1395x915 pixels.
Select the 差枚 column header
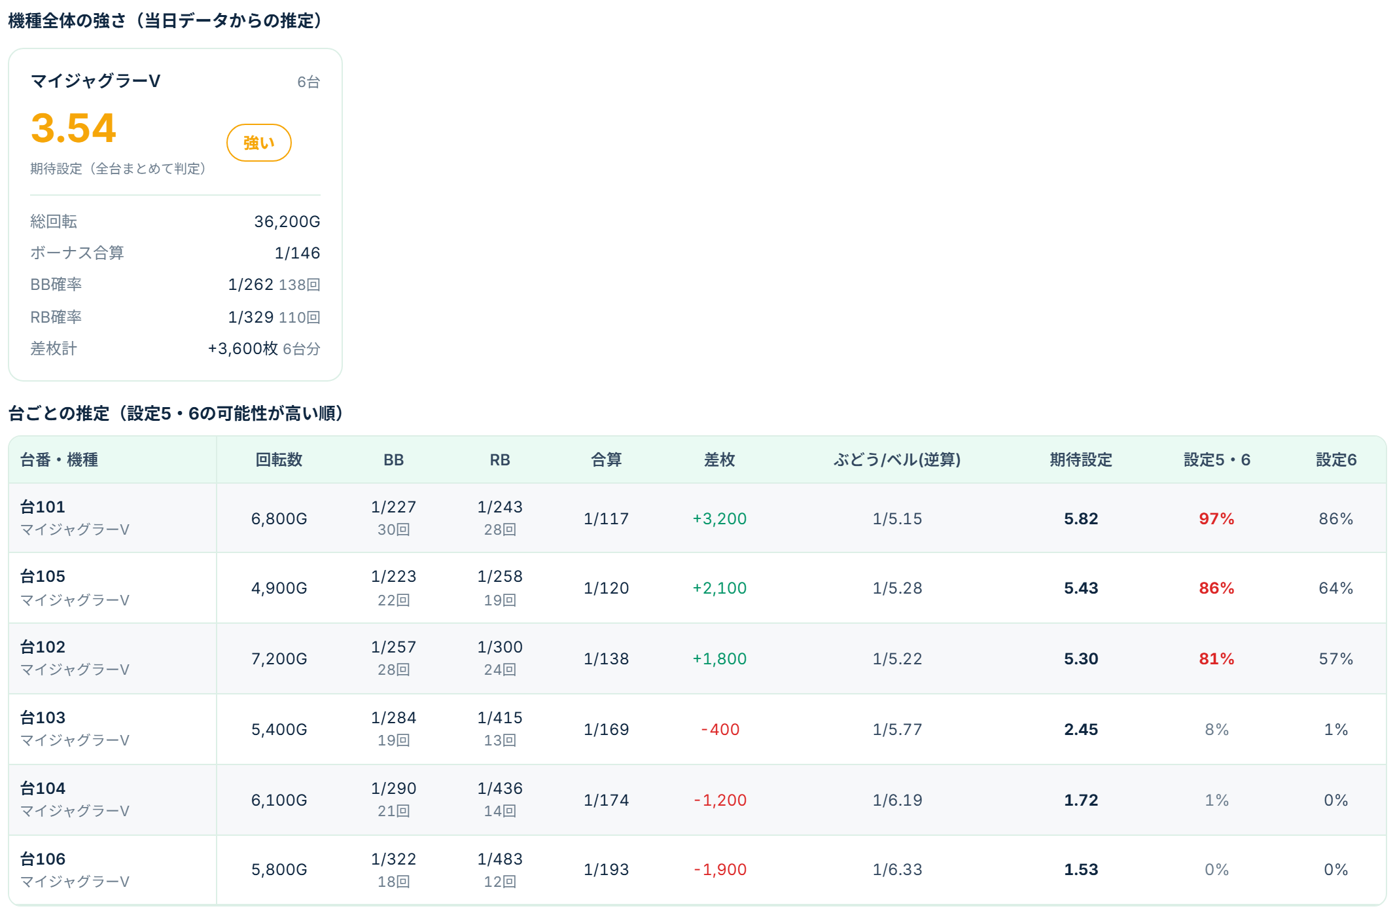click(x=719, y=459)
